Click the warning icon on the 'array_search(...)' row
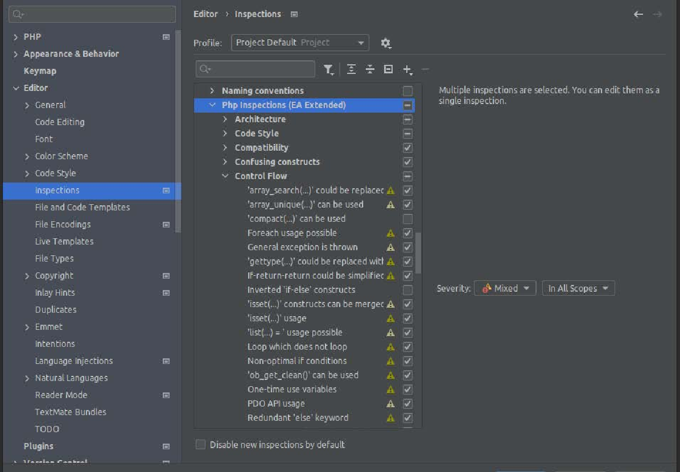This screenshot has width=680, height=472. click(391, 191)
